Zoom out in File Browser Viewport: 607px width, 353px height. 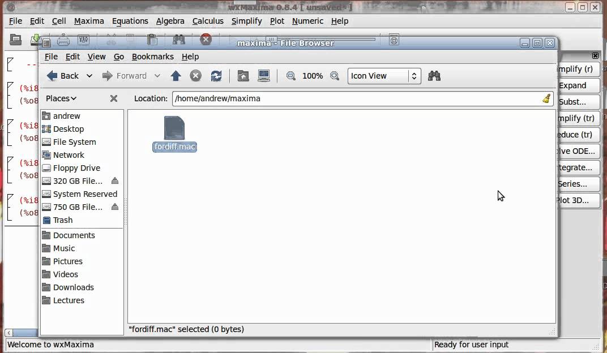(x=290, y=76)
